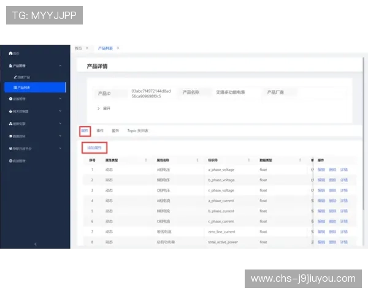View details of b_phase_current row
368x294 pixels.
pyautogui.click(x=344, y=211)
